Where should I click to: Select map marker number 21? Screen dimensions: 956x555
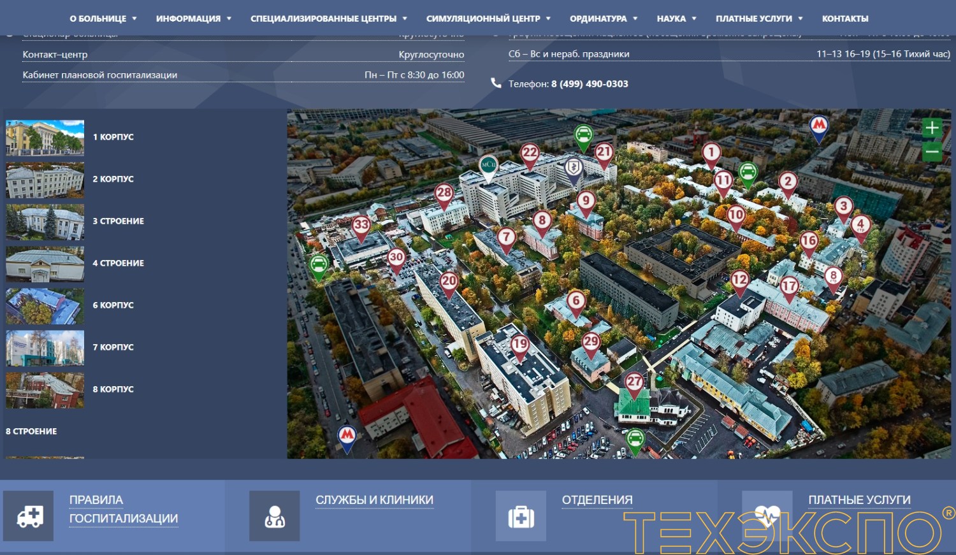coord(604,155)
